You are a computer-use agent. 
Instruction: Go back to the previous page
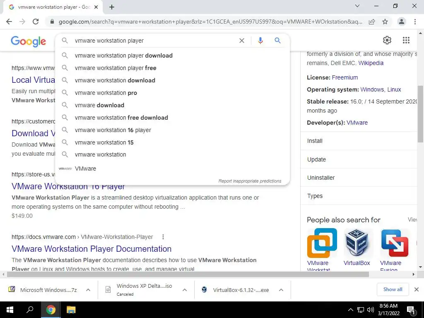(9, 22)
